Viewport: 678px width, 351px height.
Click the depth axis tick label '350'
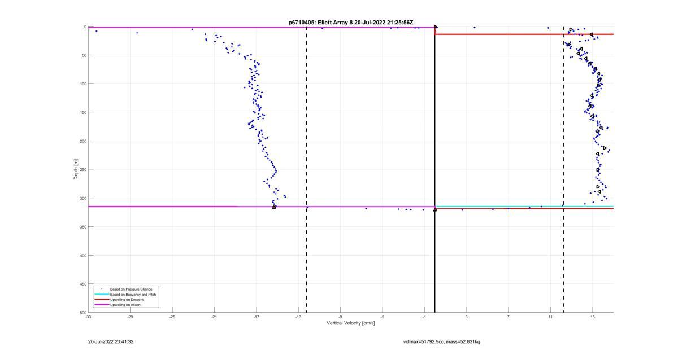[83, 227]
